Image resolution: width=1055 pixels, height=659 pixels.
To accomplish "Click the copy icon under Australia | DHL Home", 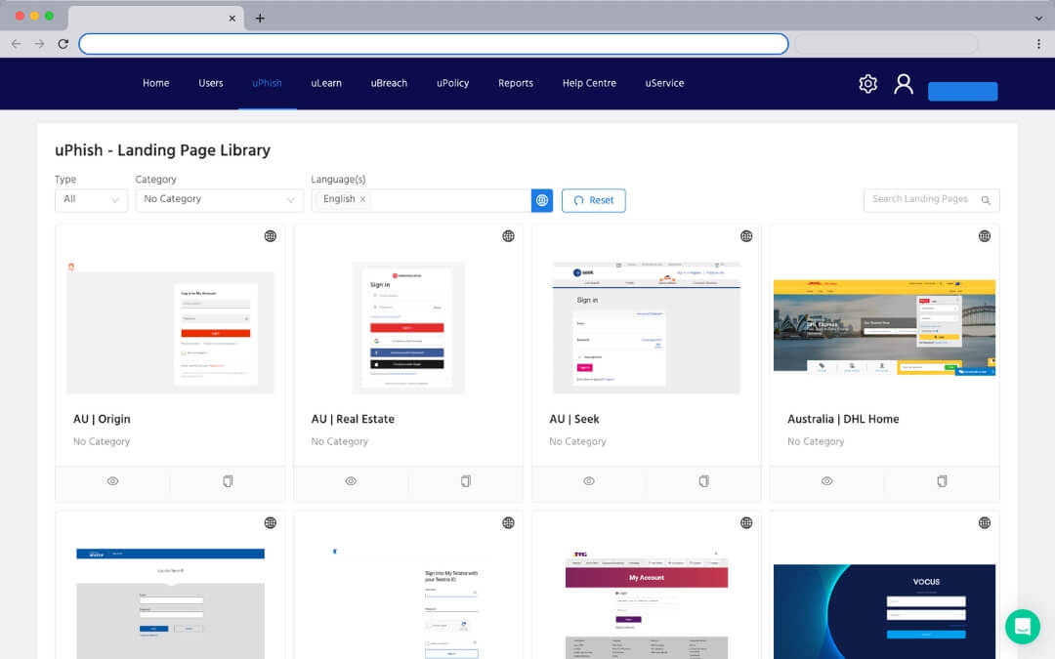I will click(942, 481).
